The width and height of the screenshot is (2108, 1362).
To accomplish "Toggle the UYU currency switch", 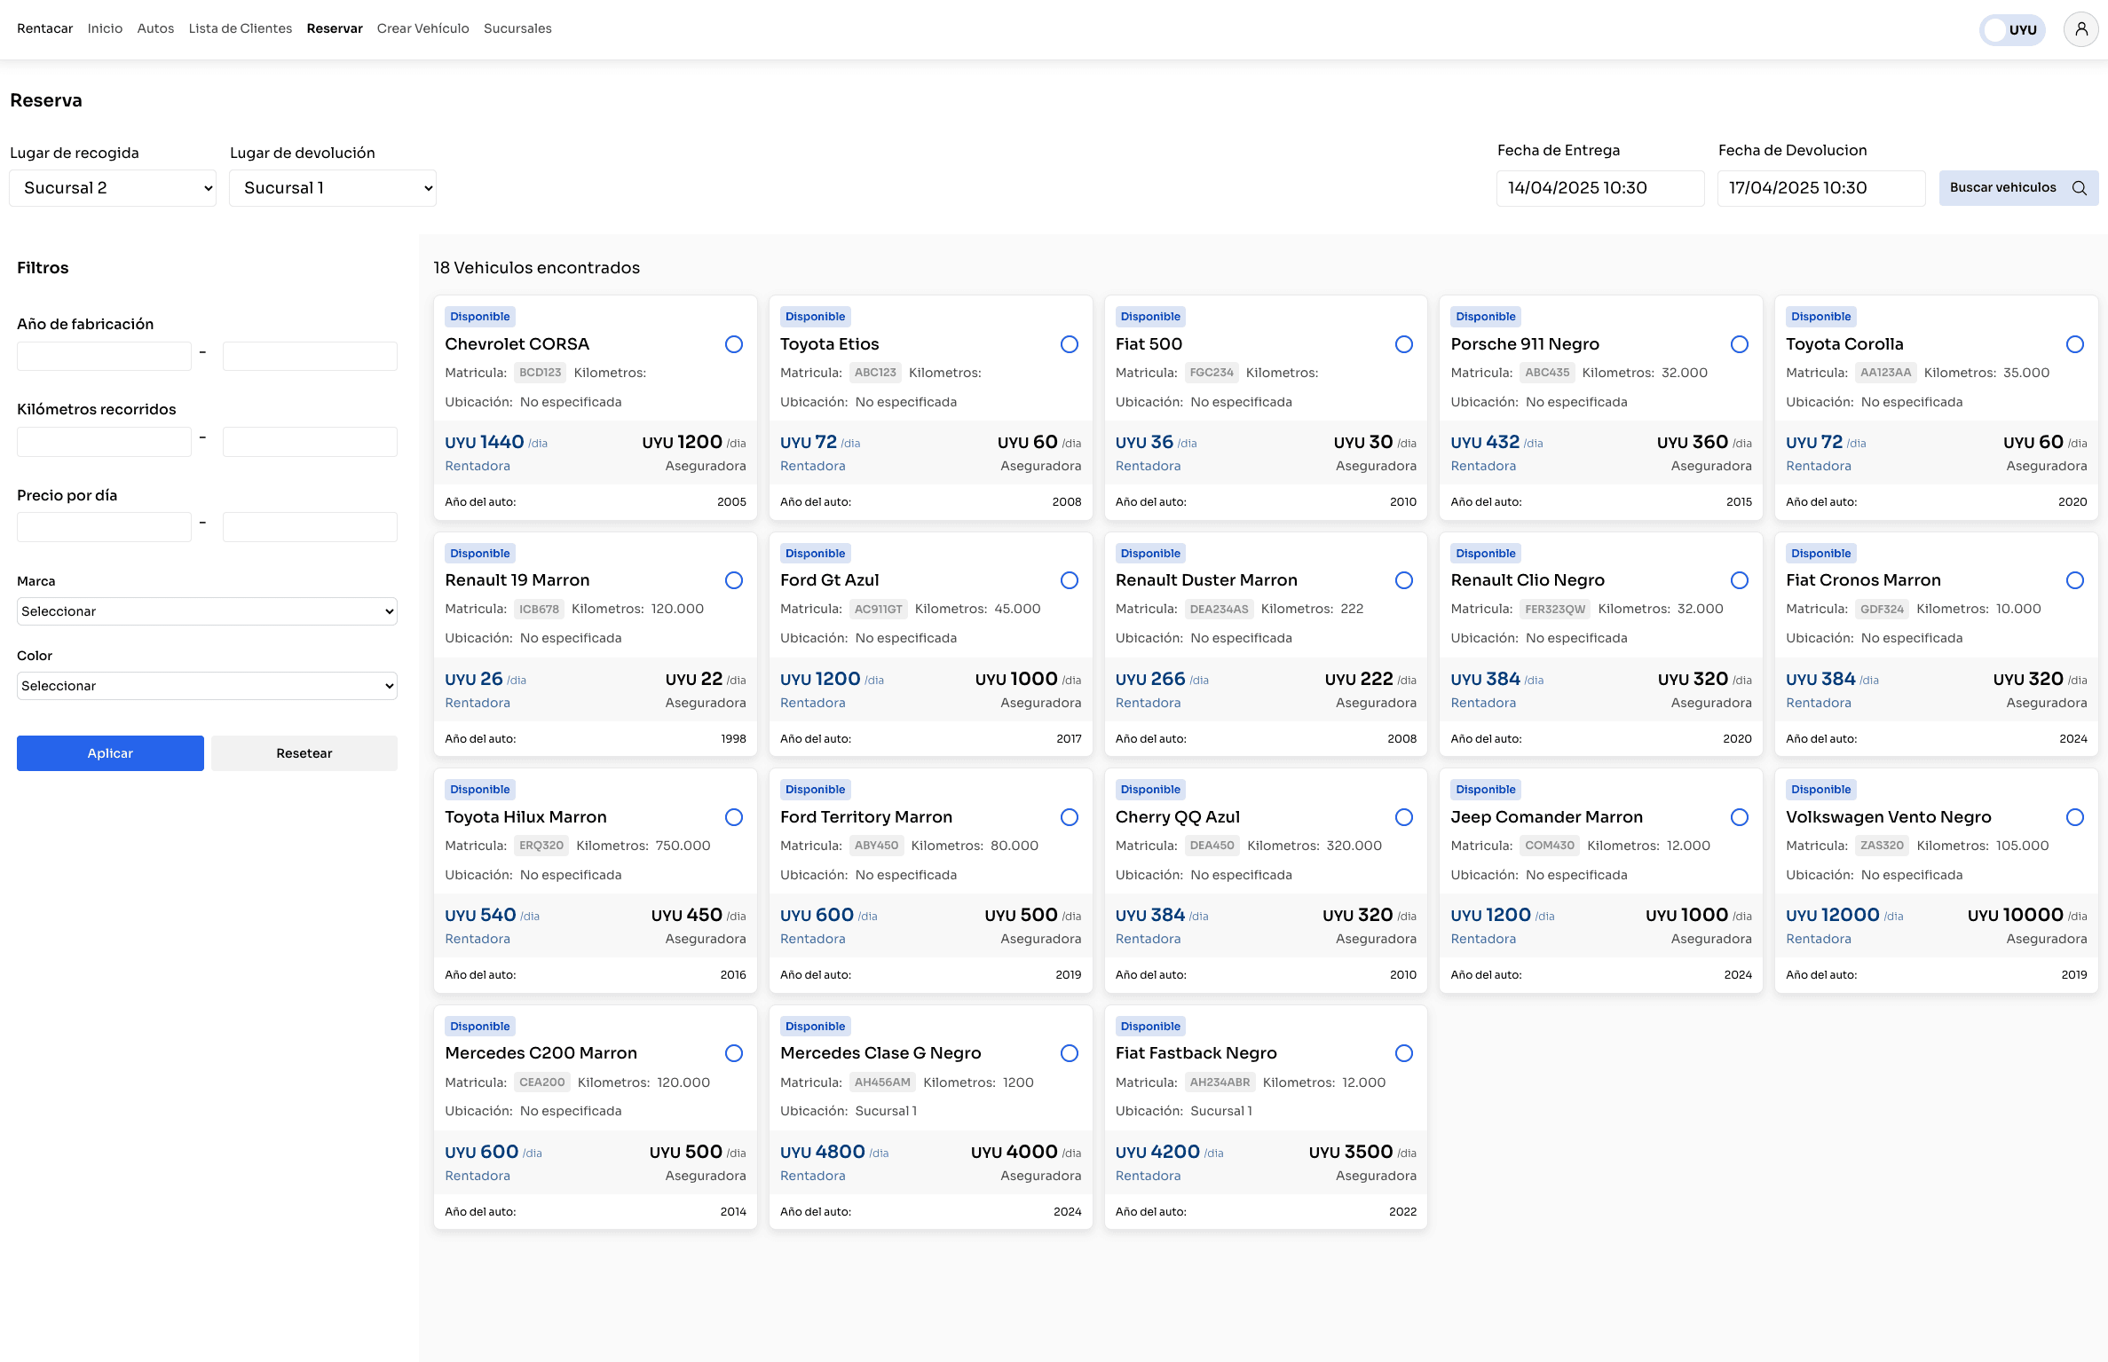I will tap(2012, 29).
